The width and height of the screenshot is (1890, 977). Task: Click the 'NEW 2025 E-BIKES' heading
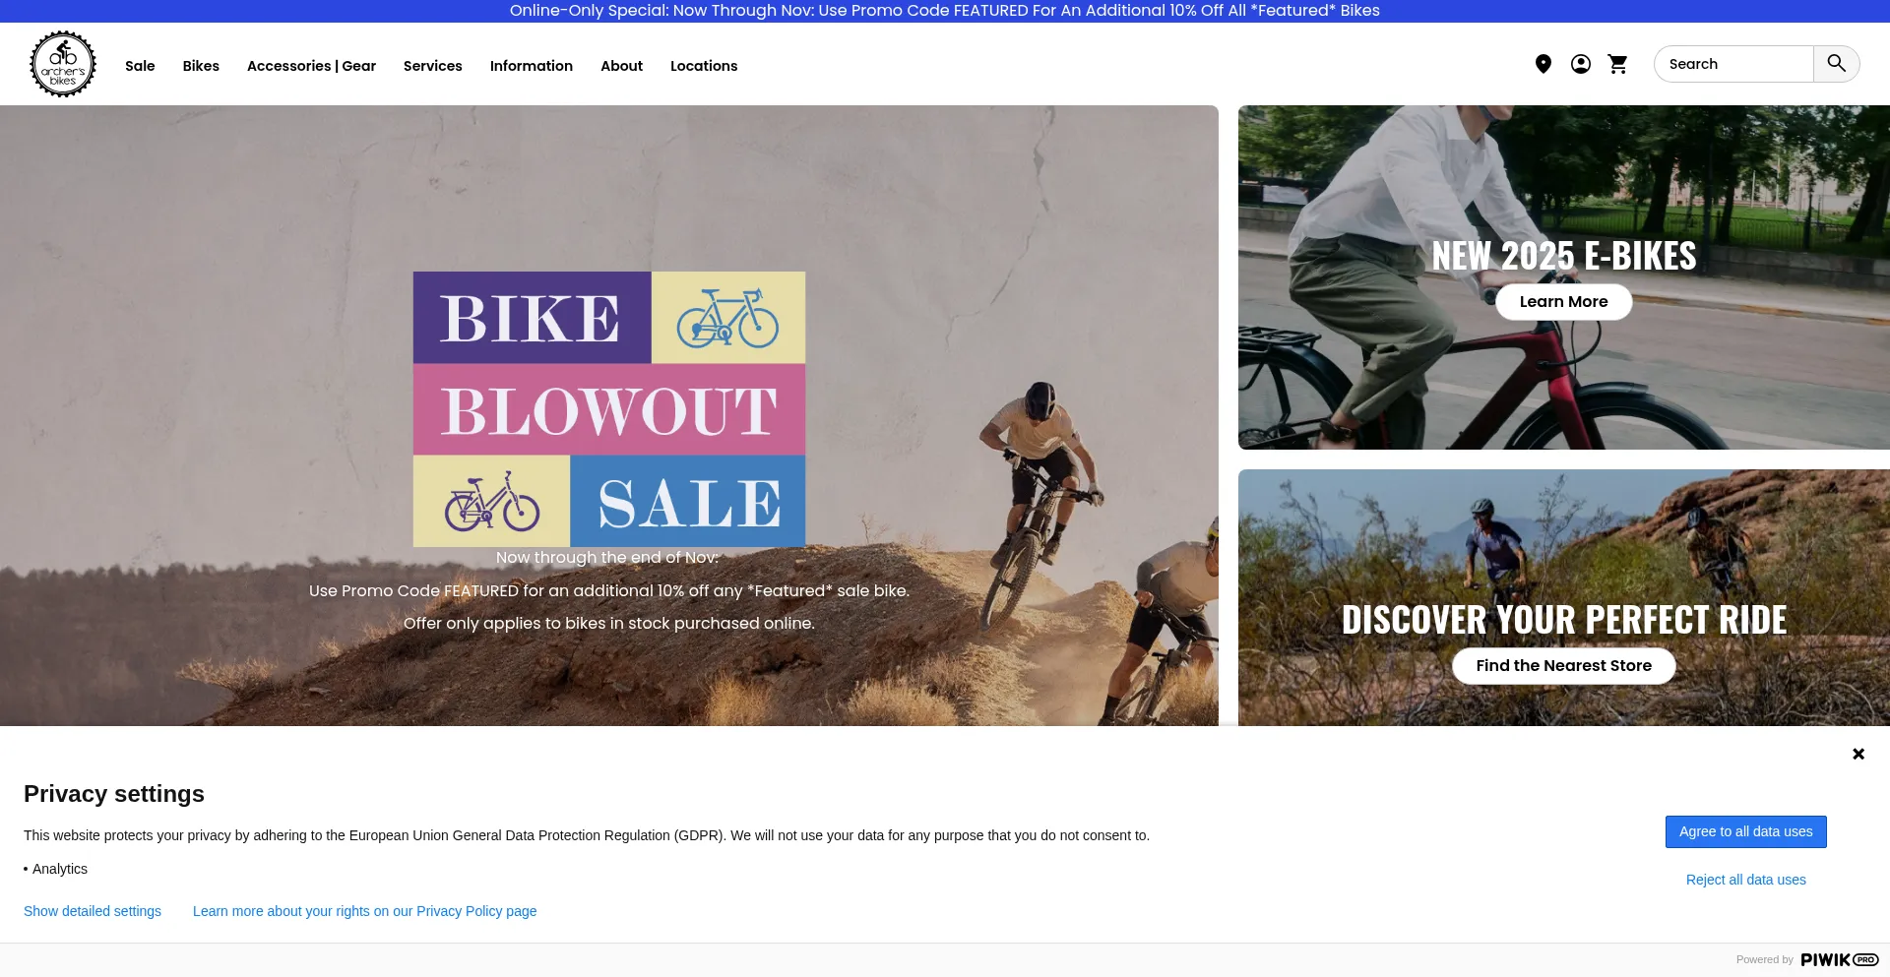(1564, 256)
